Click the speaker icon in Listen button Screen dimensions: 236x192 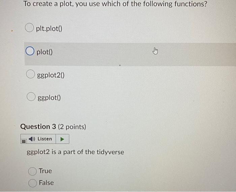coord(32,139)
